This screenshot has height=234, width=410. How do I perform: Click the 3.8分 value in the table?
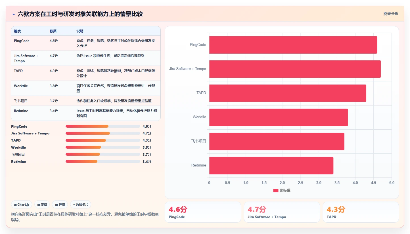pos(54,86)
